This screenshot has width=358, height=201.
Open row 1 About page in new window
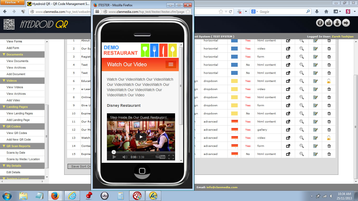click(288, 41)
